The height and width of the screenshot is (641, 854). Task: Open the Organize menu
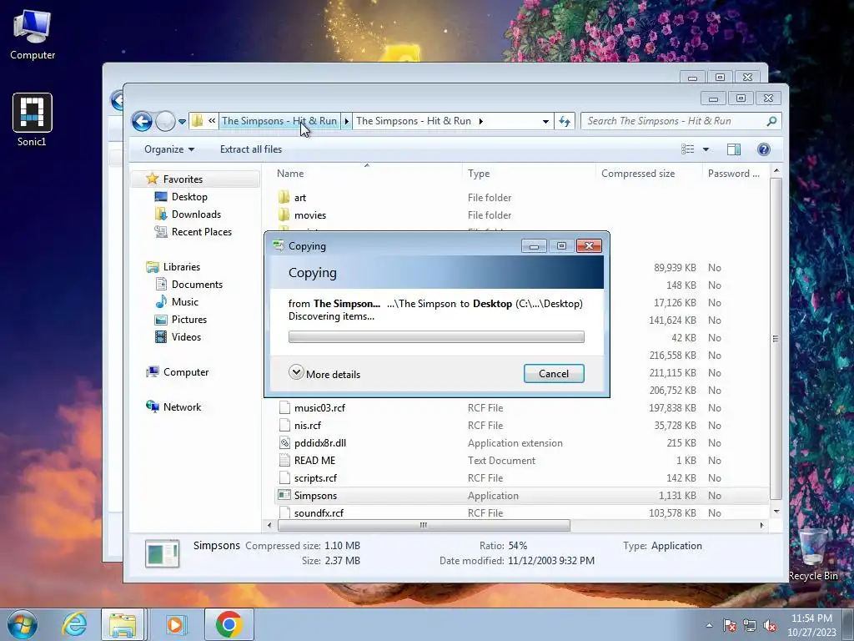pyautogui.click(x=168, y=149)
